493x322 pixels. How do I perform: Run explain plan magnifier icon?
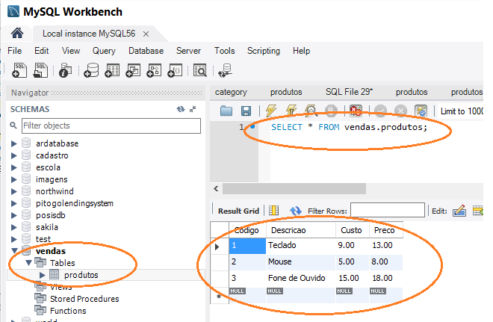point(311,111)
